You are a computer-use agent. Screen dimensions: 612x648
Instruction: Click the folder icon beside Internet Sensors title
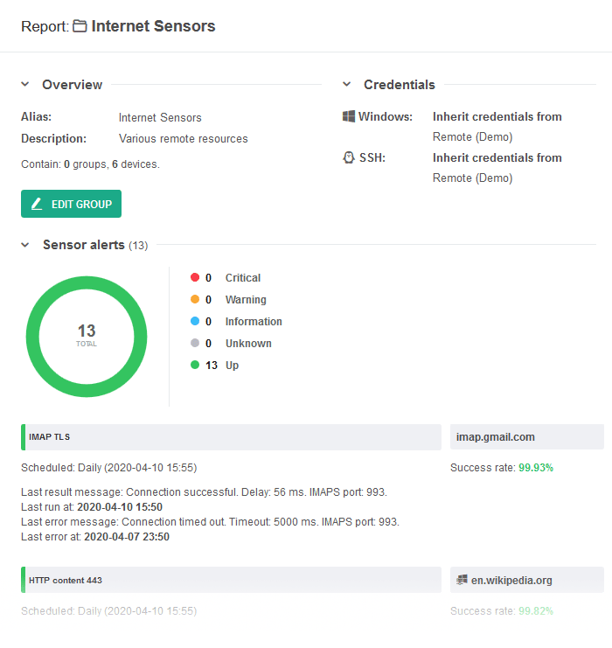(x=80, y=26)
